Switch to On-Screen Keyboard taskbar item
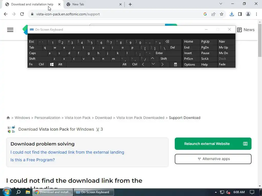The image size is (262, 196). (94, 192)
